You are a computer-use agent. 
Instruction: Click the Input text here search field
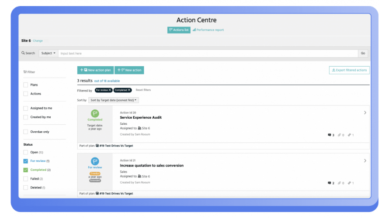click(x=208, y=54)
